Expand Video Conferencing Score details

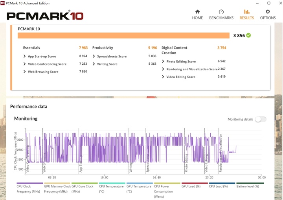(25, 64)
